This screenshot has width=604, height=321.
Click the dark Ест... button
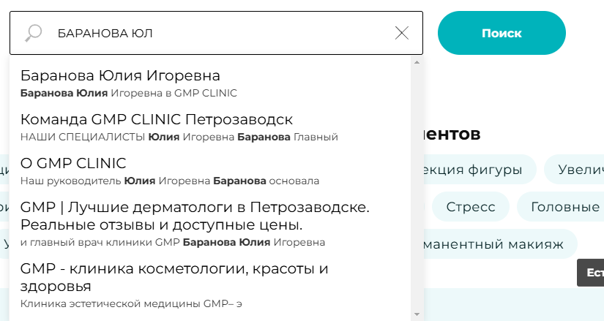(592, 273)
